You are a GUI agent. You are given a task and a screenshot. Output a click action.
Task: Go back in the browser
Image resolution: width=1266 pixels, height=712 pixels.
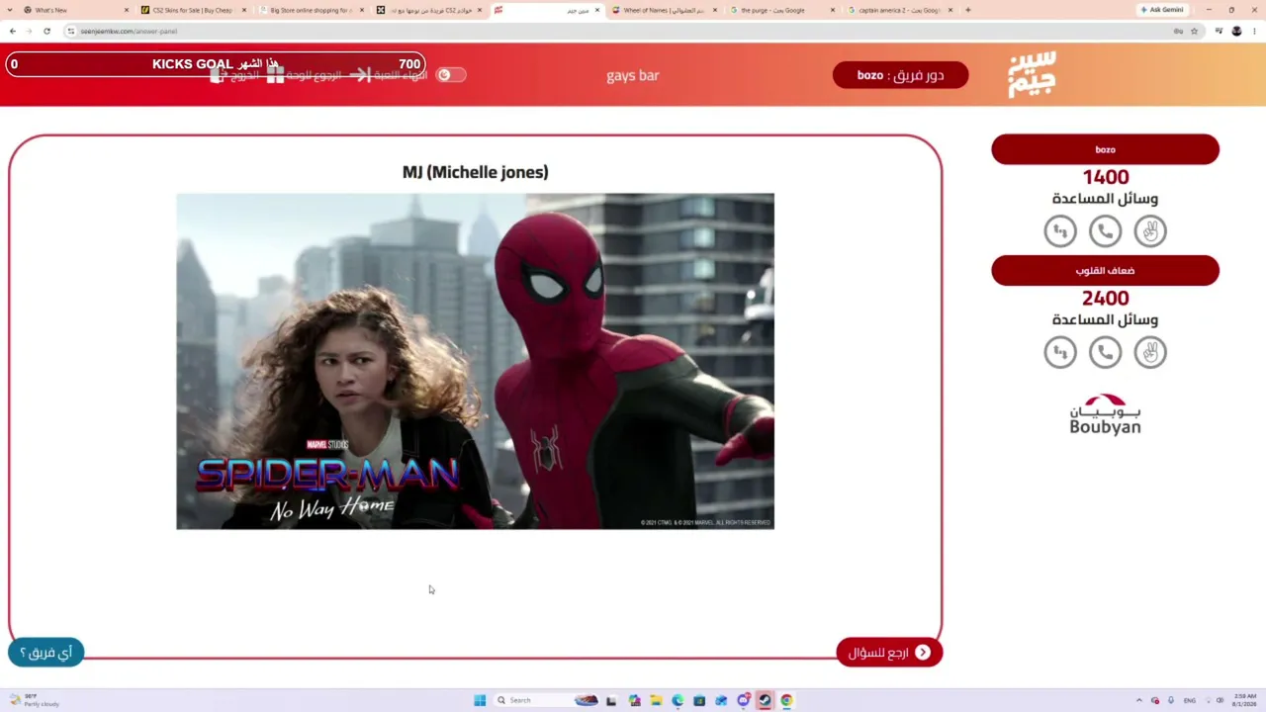[13, 31]
